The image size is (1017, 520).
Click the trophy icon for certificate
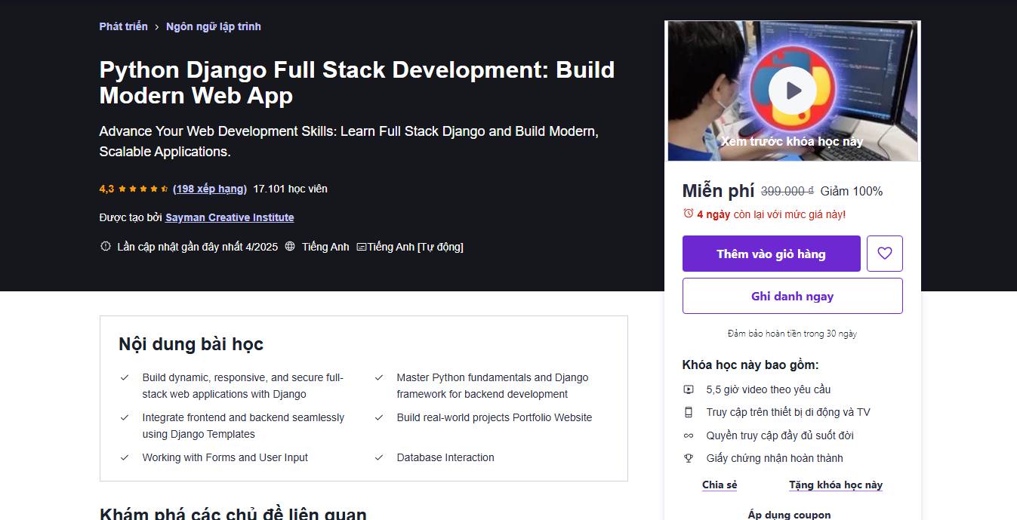(x=689, y=458)
